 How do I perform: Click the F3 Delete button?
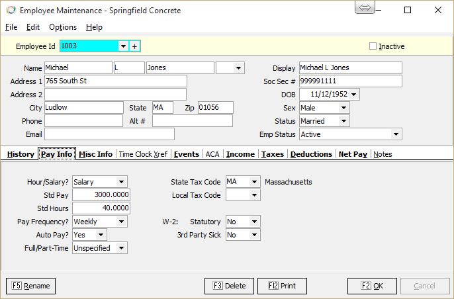(x=229, y=286)
